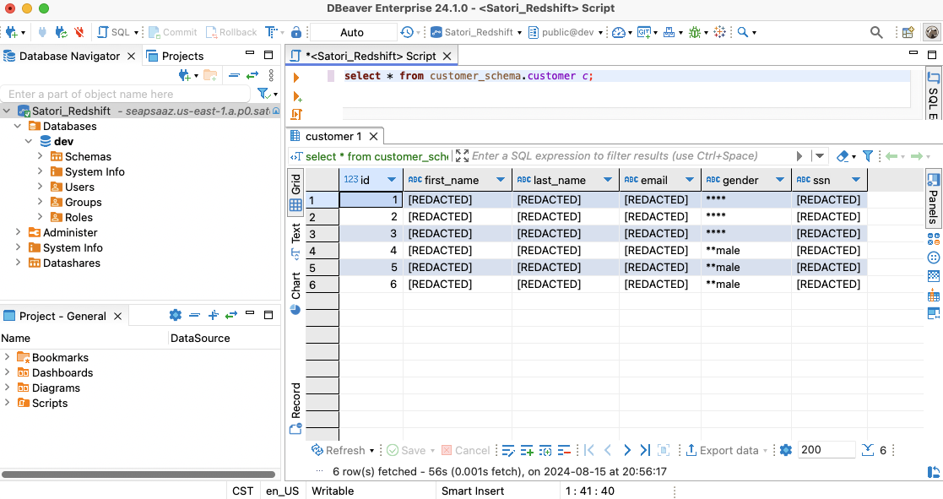Click the Export data button

pyautogui.click(x=722, y=450)
